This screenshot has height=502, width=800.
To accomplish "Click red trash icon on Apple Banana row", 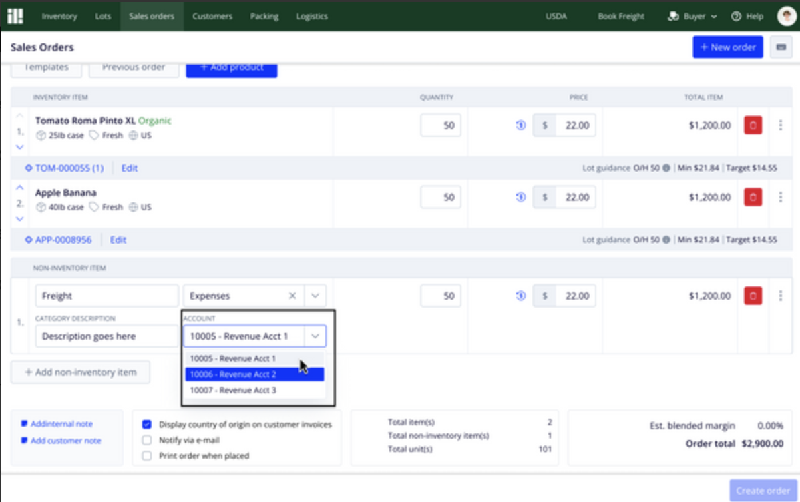I will tap(753, 197).
